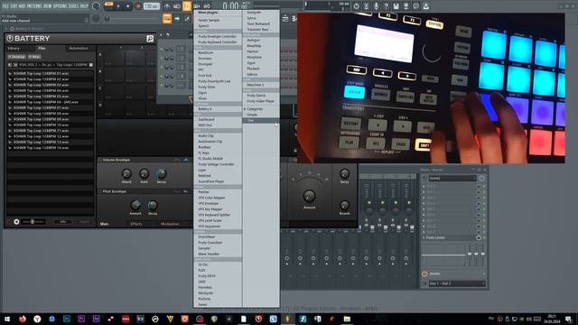This screenshot has width=578, height=325.
Task: Adjust the Amount knob in Pitch Envelope
Action: 135,205
